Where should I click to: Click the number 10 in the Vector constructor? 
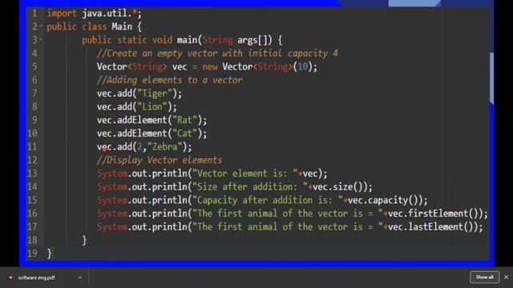click(x=303, y=67)
